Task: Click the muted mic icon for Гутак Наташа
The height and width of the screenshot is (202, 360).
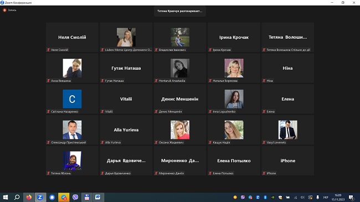Action: click(x=102, y=81)
